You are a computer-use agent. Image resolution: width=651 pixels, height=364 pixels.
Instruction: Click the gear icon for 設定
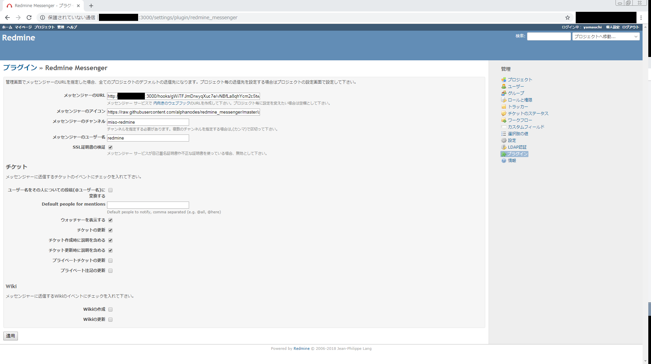click(x=503, y=141)
